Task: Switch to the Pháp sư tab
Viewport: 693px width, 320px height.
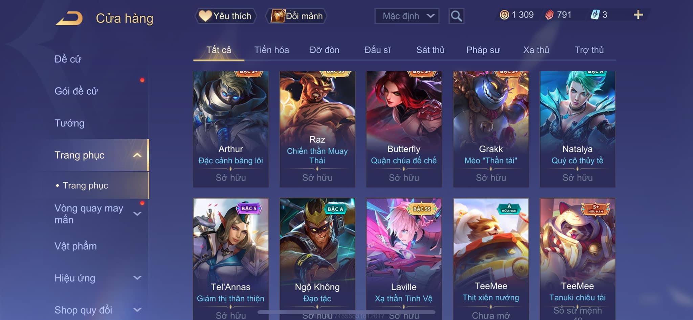Action: [483, 50]
